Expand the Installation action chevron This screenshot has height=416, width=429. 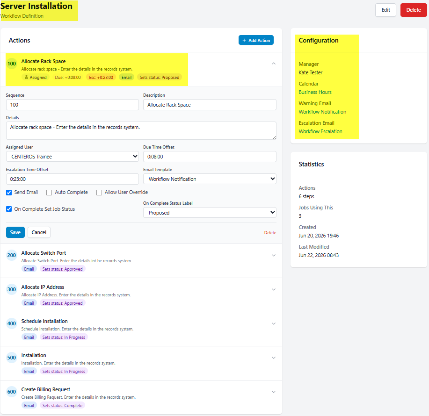(x=274, y=358)
